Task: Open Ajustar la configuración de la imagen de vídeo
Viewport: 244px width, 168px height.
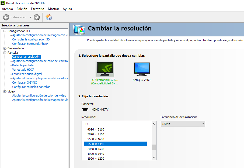Action: pos(40,100)
